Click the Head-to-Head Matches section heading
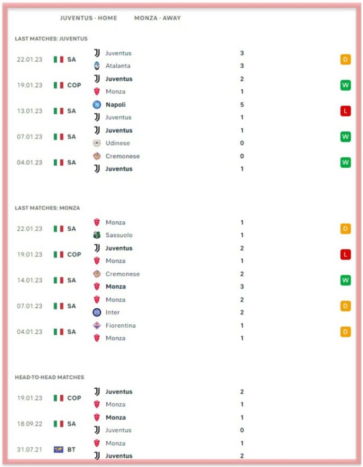 [49, 377]
